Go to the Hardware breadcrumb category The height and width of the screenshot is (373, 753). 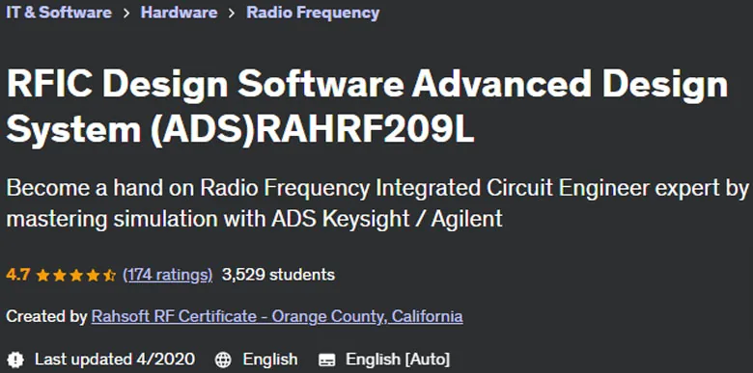pyautogui.click(x=179, y=13)
